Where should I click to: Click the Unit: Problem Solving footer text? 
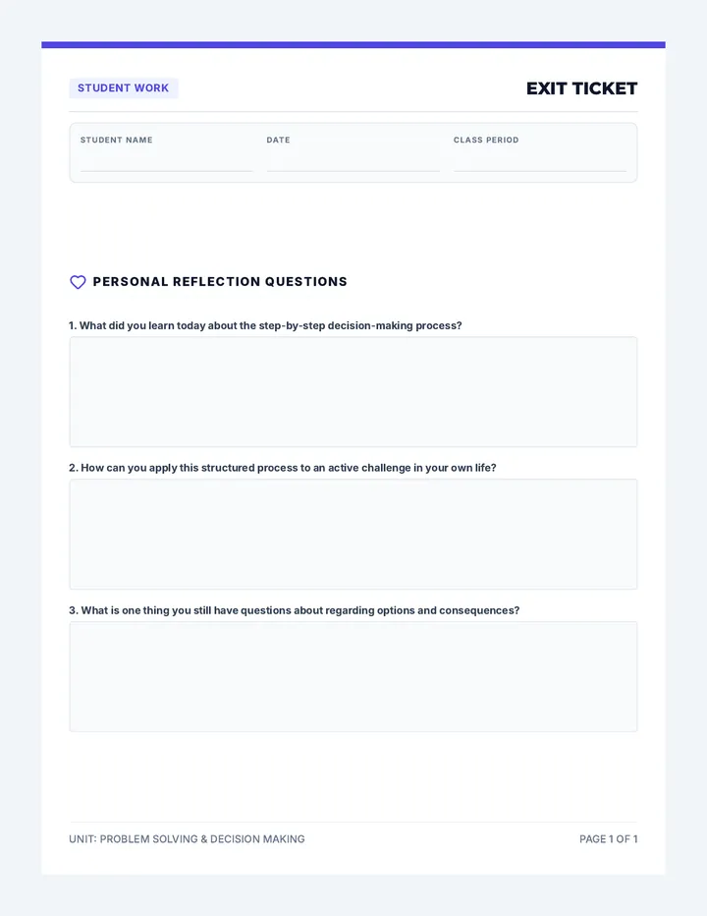(x=187, y=839)
